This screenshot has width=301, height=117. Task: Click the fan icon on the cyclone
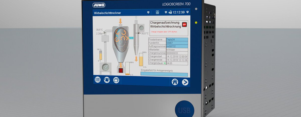[x=141, y=28]
